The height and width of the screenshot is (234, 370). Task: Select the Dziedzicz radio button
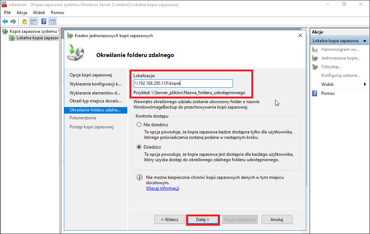pyautogui.click(x=139, y=147)
